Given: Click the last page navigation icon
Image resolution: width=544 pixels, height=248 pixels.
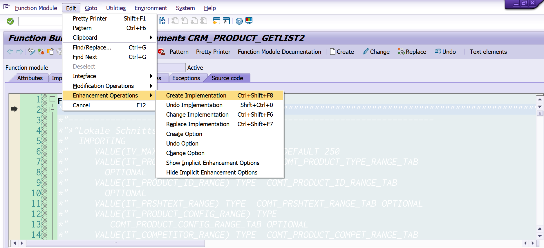Looking at the screenshot, I should 204,21.
